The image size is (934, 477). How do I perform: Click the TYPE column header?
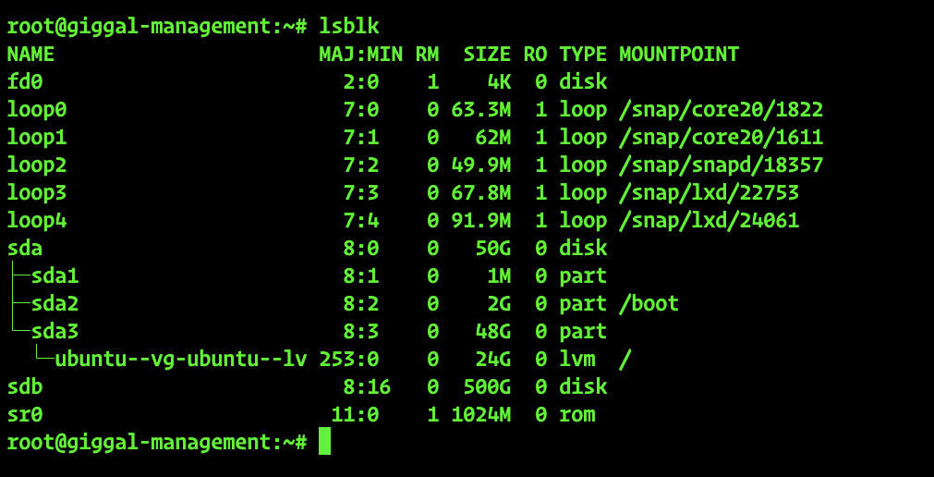583,55
